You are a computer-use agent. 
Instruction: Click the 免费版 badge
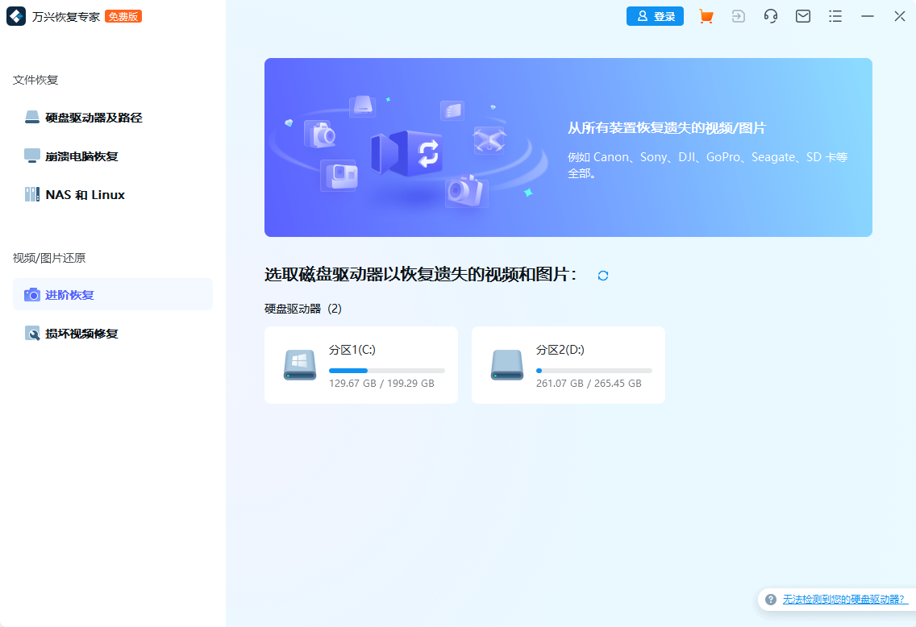pos(123,16)
